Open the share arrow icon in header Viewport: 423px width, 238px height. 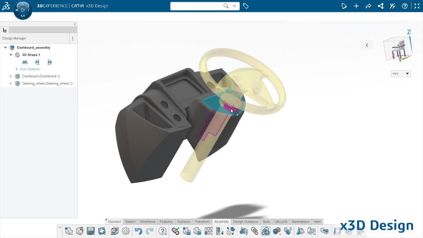click(368, 6)
